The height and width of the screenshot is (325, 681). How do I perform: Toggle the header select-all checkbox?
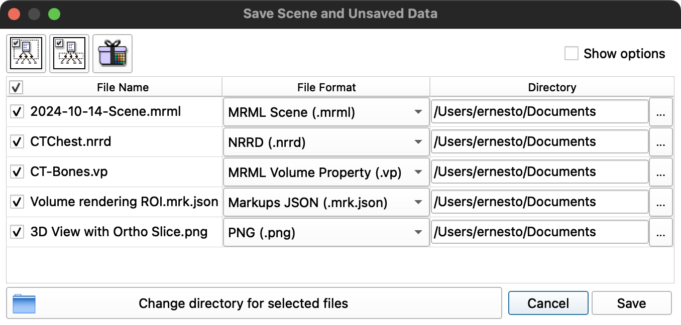point(16,88)
